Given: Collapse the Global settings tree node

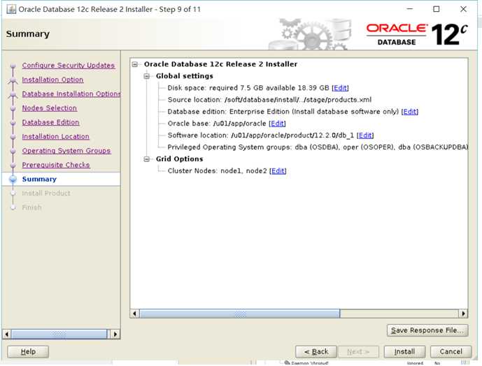Looking at the screenshot, I should click(x=147, y=76).
